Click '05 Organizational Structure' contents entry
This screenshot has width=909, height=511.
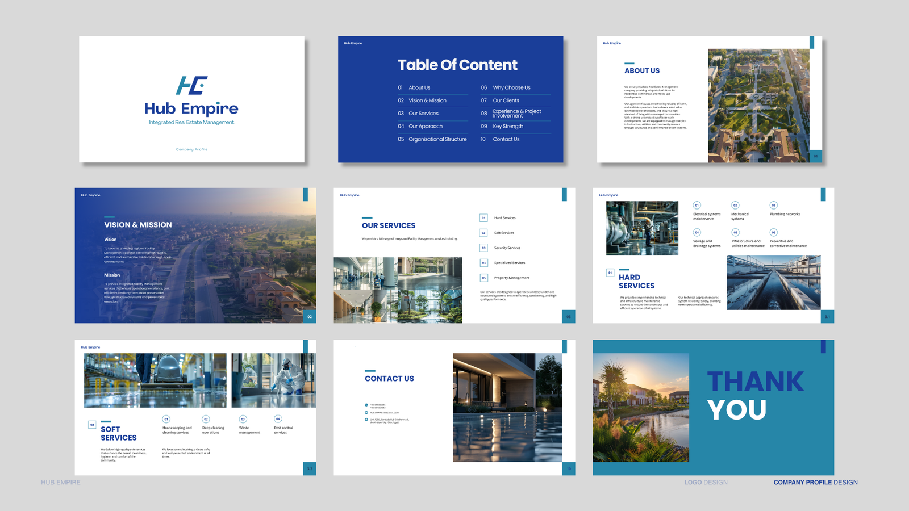(x=432, y=139)
